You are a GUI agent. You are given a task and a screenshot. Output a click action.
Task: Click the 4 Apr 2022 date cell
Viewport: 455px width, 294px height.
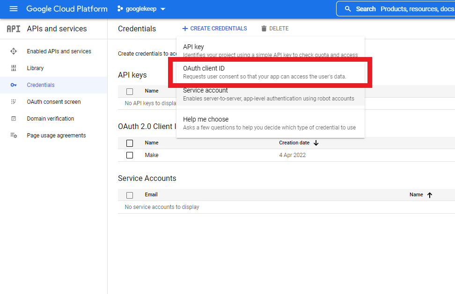[293, 155]
